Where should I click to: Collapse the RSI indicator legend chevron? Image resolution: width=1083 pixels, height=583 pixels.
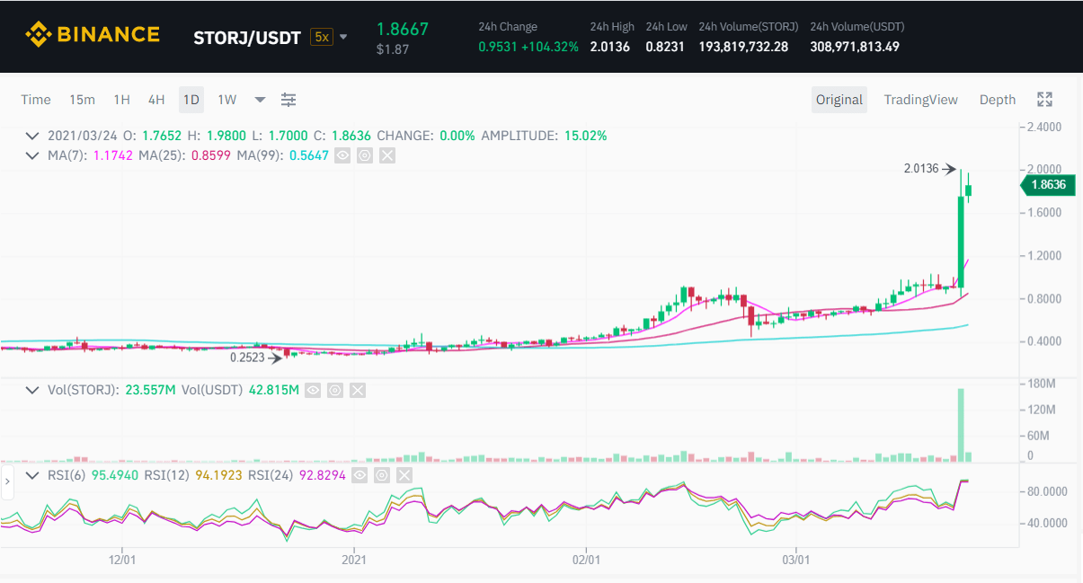pos(33,474)
